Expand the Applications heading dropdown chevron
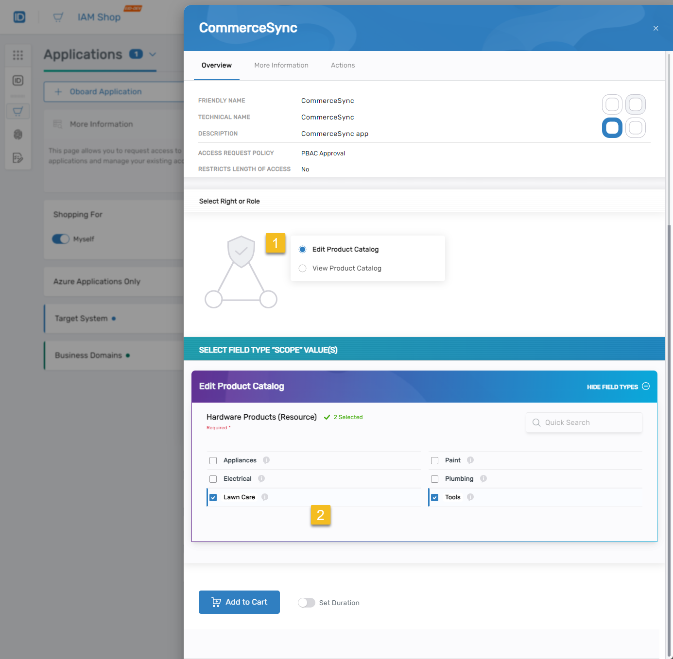The width and height of the screenshot is (673, 659). click(153, 54)
